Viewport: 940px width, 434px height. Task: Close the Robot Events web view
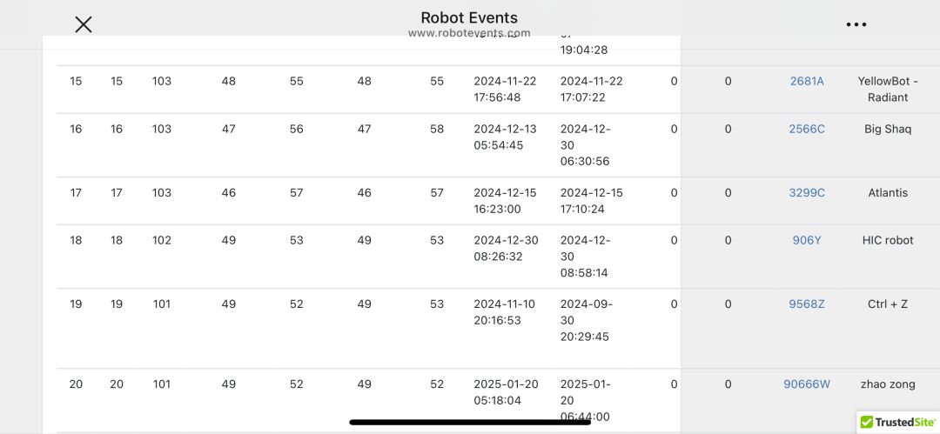[x=84, y=24]
